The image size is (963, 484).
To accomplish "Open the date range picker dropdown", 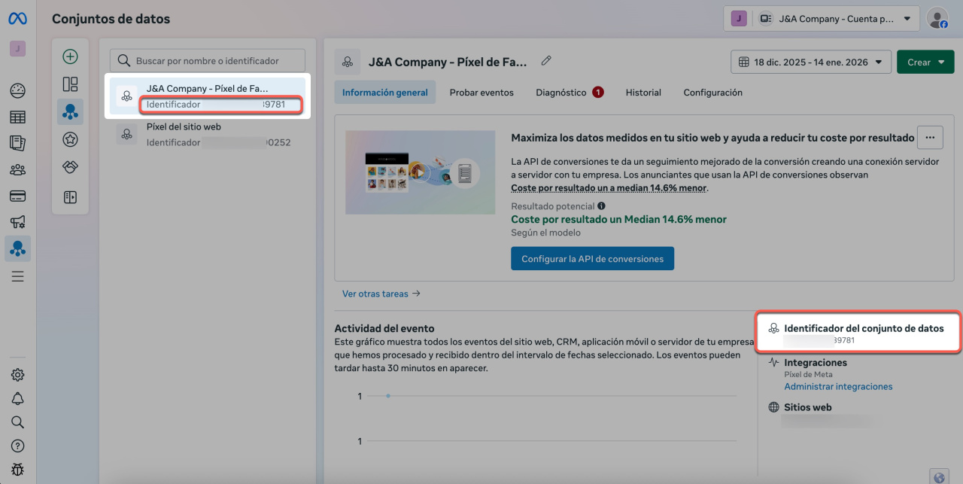I will pos(810,62).
